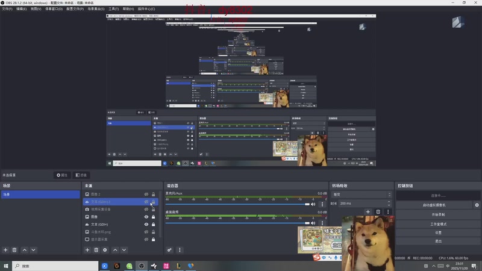Move the selected source down
The image size is (482, 271).
pyautogui.click(x=124, y=250)
